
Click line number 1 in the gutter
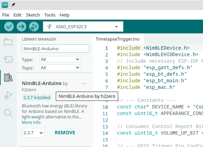click(107, 48)
